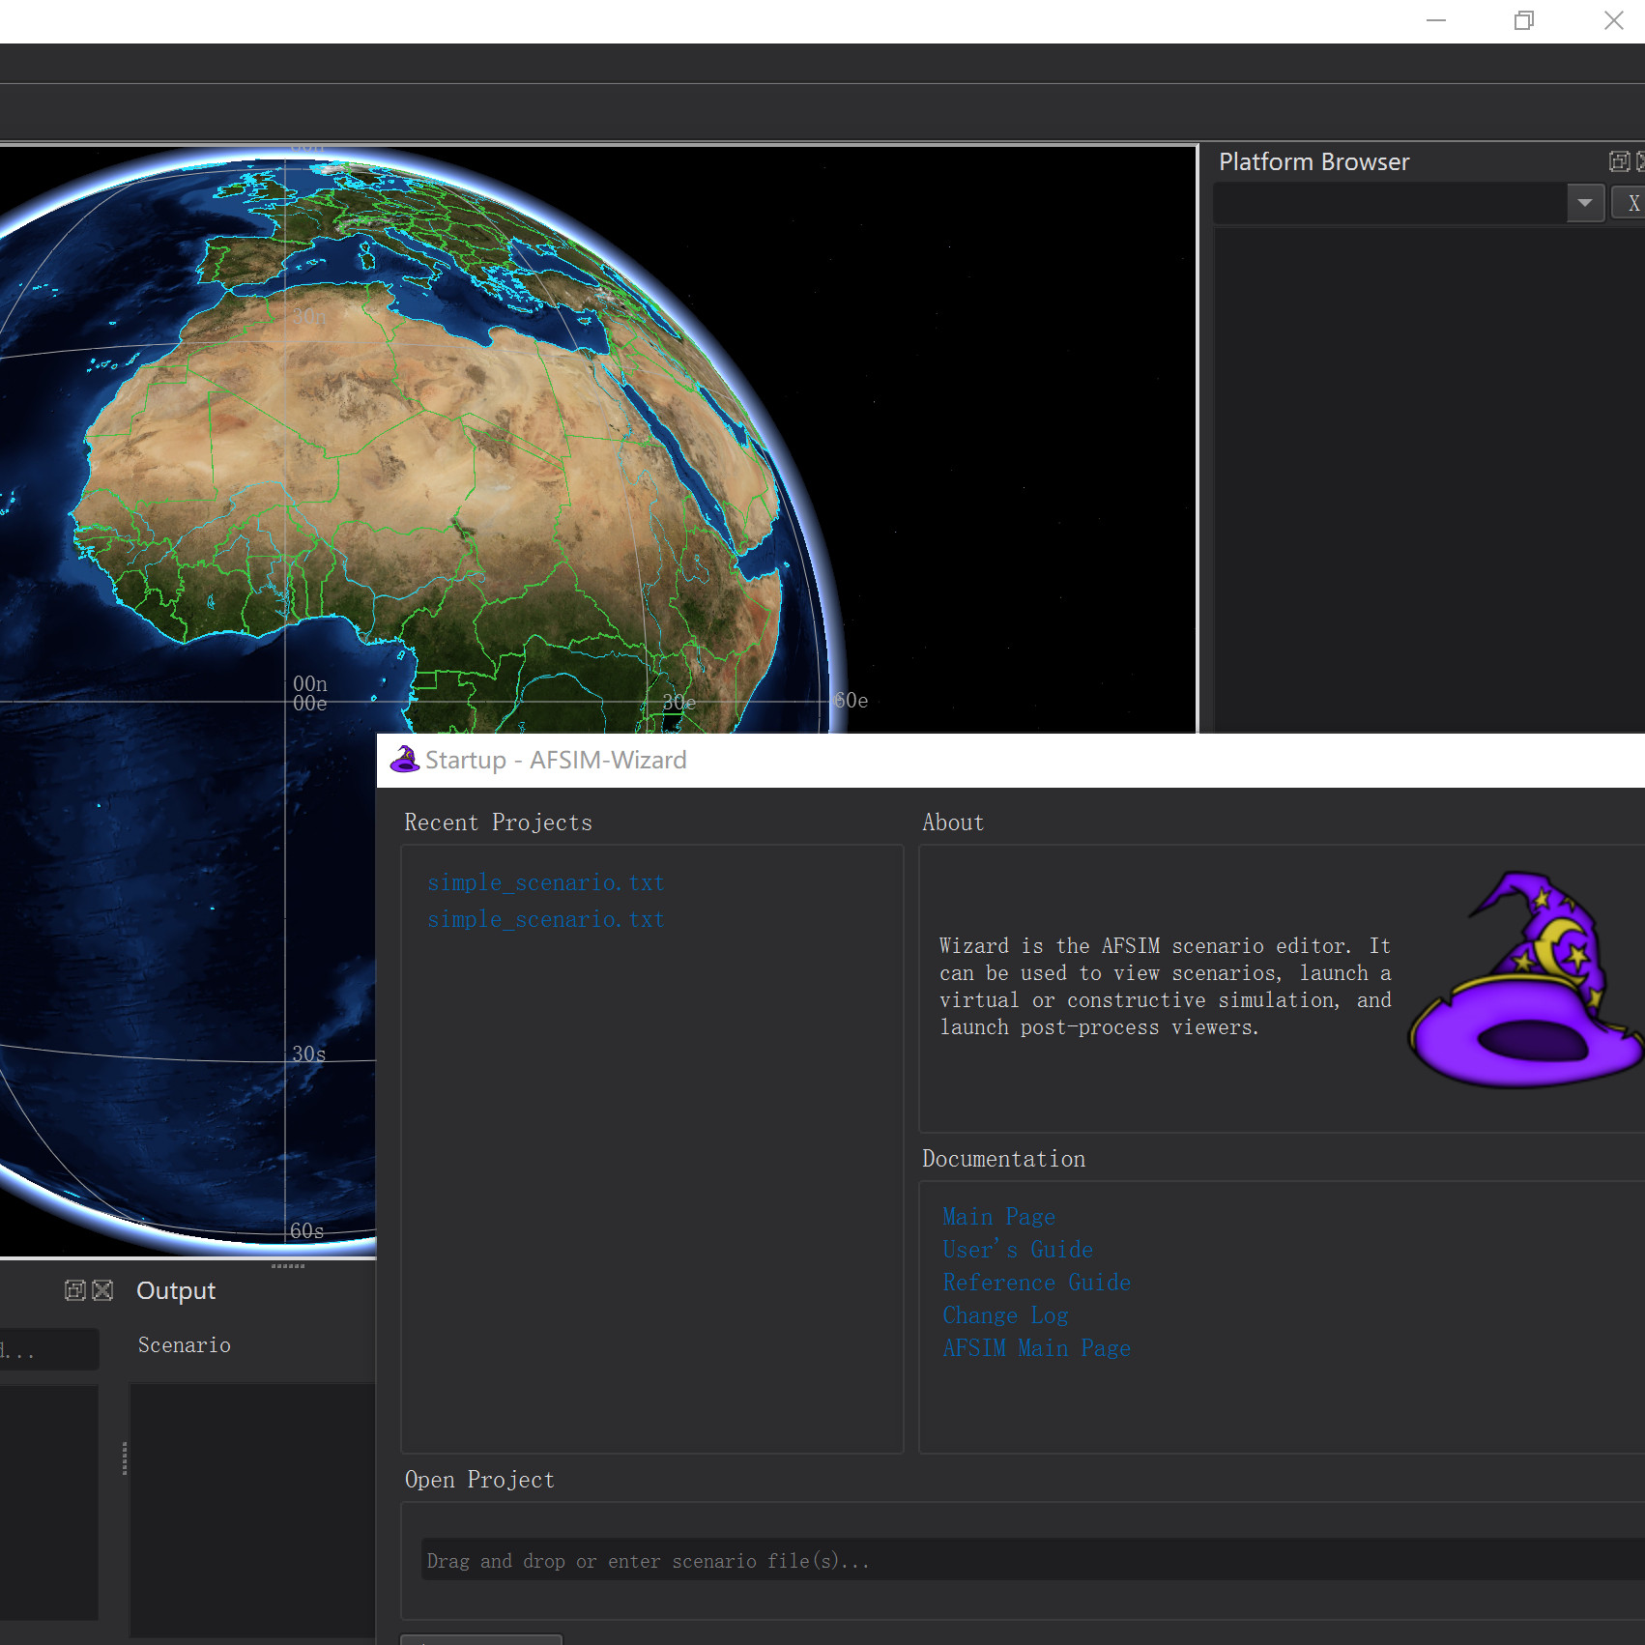Screen dimensions: 1645x1645
Task: Click the splitter handle below the map view
Action: pyautogui.click(x=287, y=1265)
